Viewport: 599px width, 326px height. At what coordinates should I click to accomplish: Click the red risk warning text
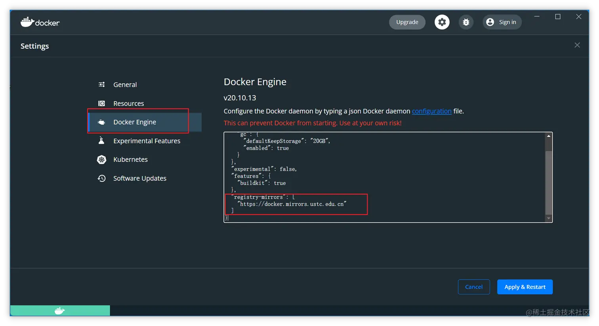pyautogui.click(x=313, y=123)
